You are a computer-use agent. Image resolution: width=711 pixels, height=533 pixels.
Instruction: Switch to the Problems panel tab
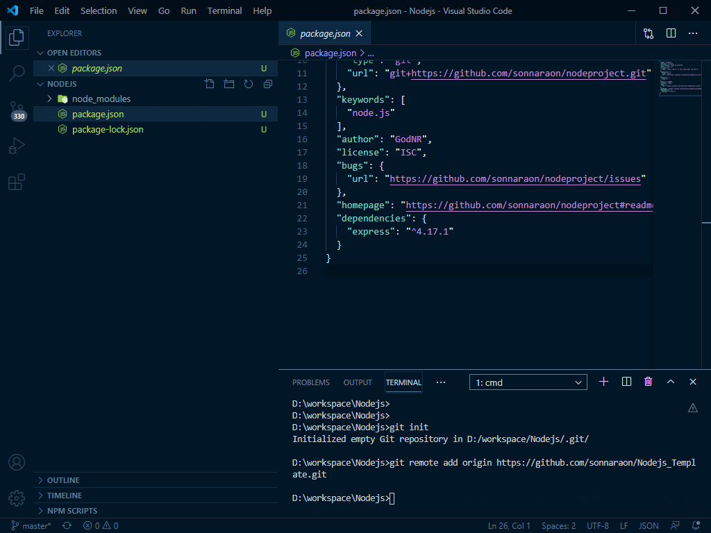point(310,382)
